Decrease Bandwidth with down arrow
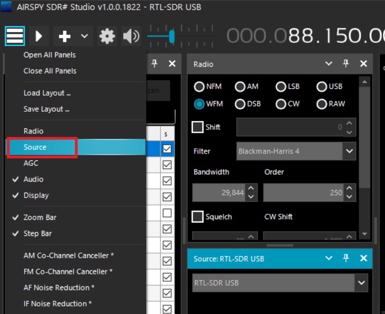 click(x=251, y=197)
